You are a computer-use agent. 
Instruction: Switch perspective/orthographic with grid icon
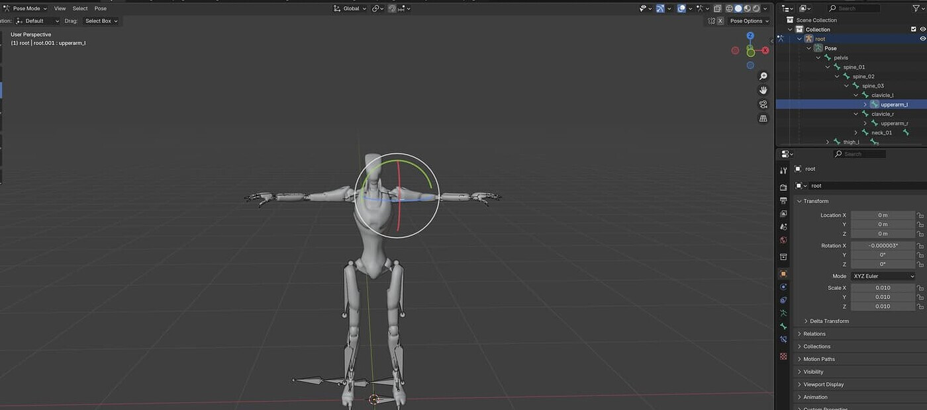click(763, 118)
